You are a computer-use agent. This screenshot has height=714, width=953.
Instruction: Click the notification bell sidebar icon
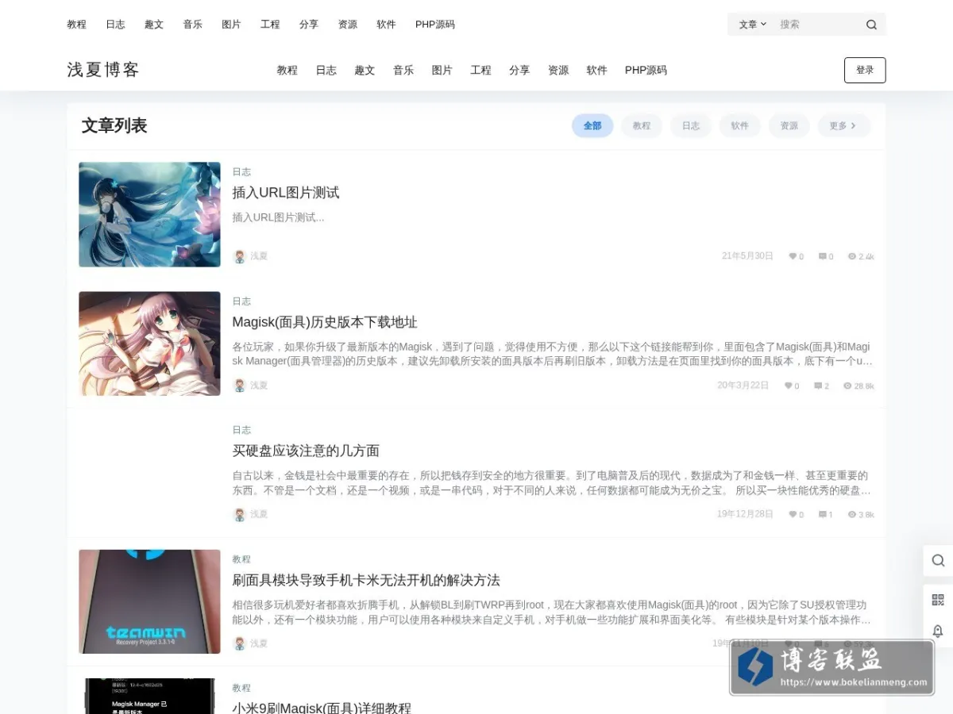938,631
